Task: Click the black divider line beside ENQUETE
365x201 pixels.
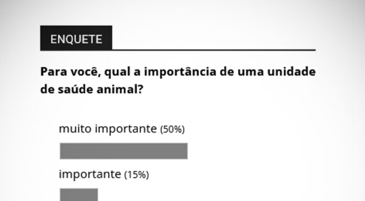Action: [x=213, y=50]
